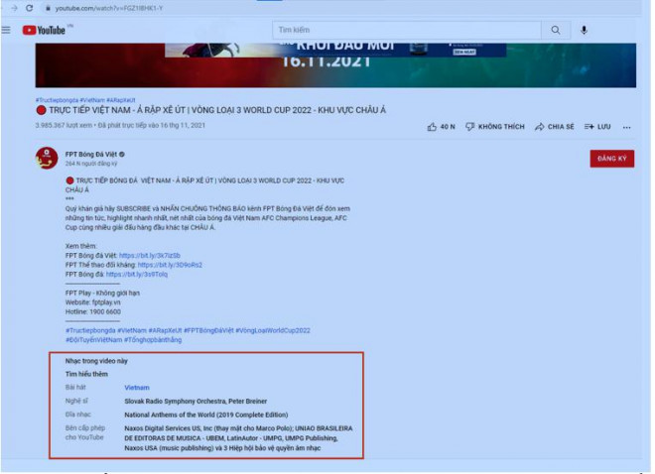Subscribe using the ĐĂNG KÝ button

[x=611, y=159]
